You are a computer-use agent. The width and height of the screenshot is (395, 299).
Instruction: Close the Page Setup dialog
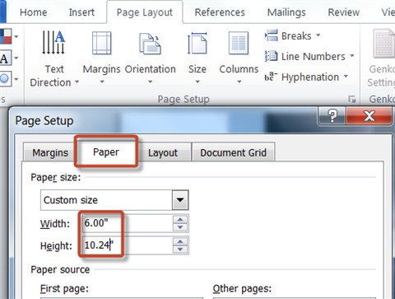tap(369, 116)
